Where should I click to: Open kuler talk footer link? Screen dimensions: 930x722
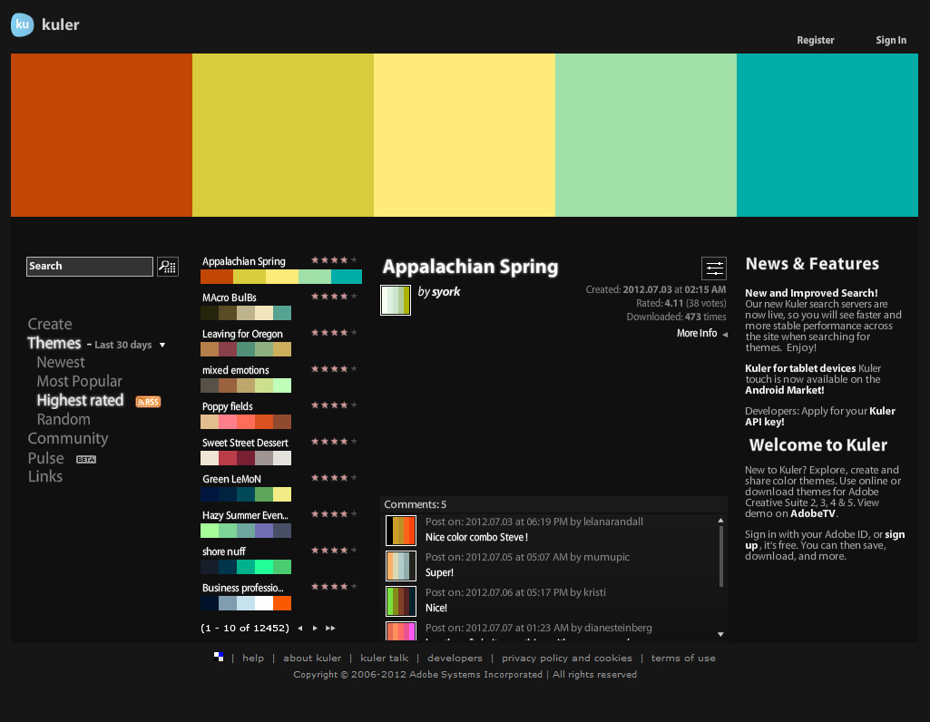(x=385, y=658)
